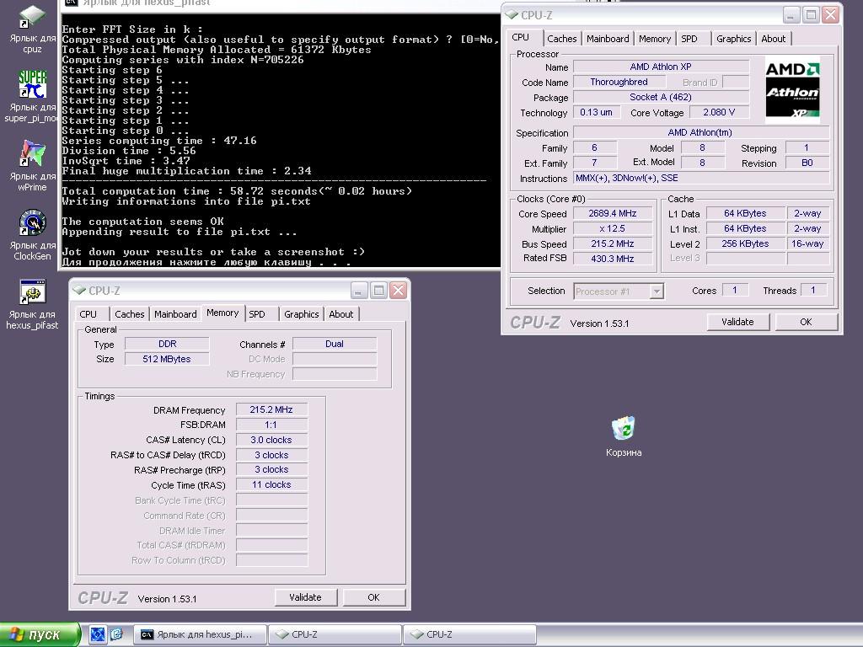The image size is (863, 647).
Task: Click the show desktop quick launch icon
Action: click(x=98, y=634)
